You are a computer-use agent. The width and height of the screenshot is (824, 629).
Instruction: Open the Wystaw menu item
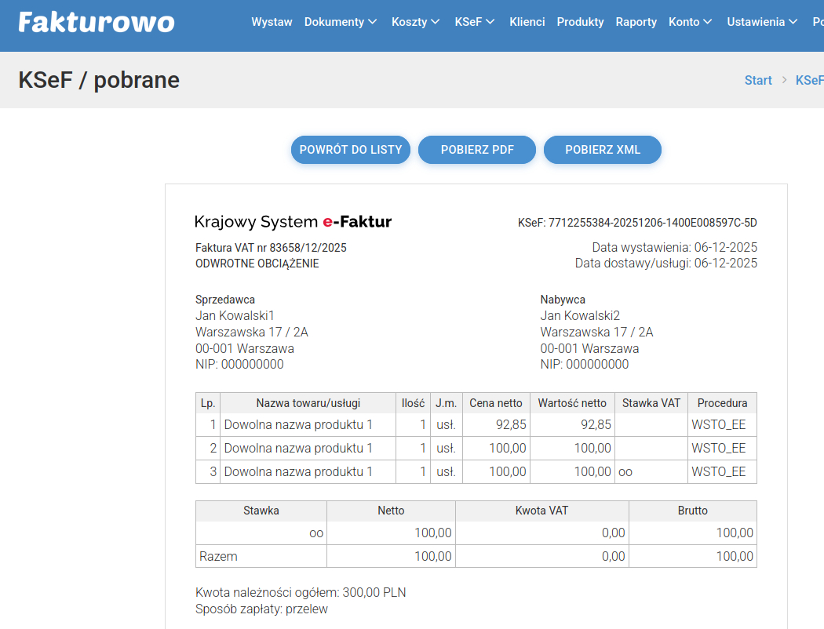pyautogui.click(x=272, y=22)
